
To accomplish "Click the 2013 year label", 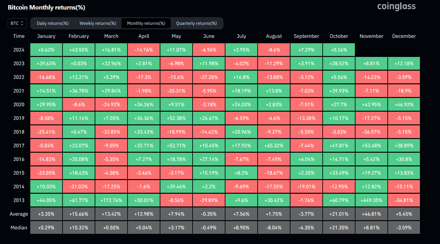I will 18,200.
